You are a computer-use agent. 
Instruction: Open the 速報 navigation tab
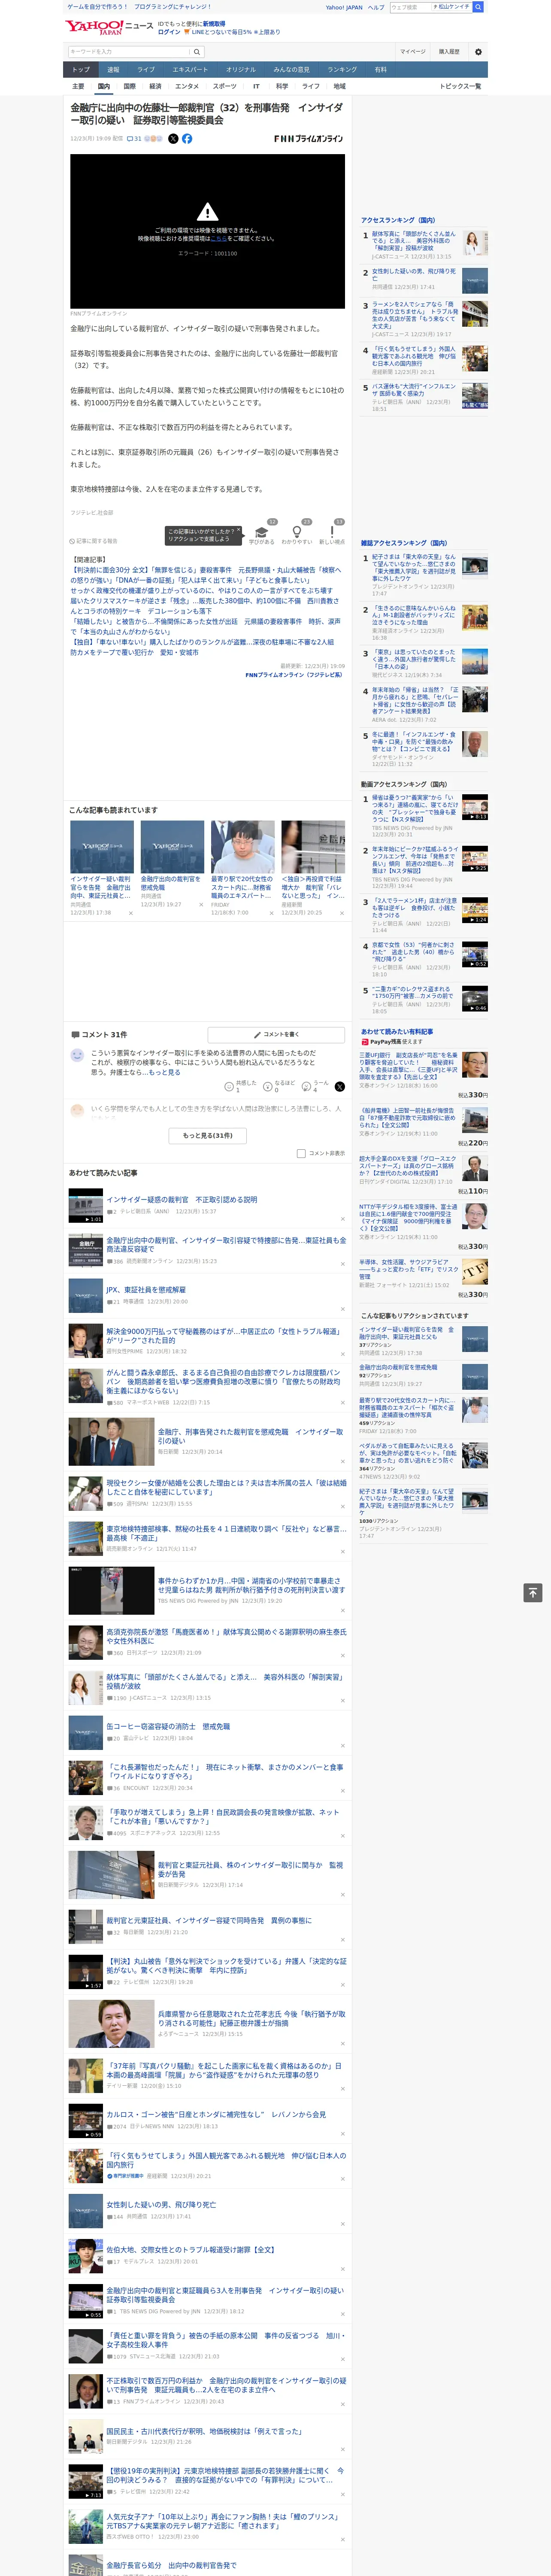pyautogui.click(x=113, y=70)
